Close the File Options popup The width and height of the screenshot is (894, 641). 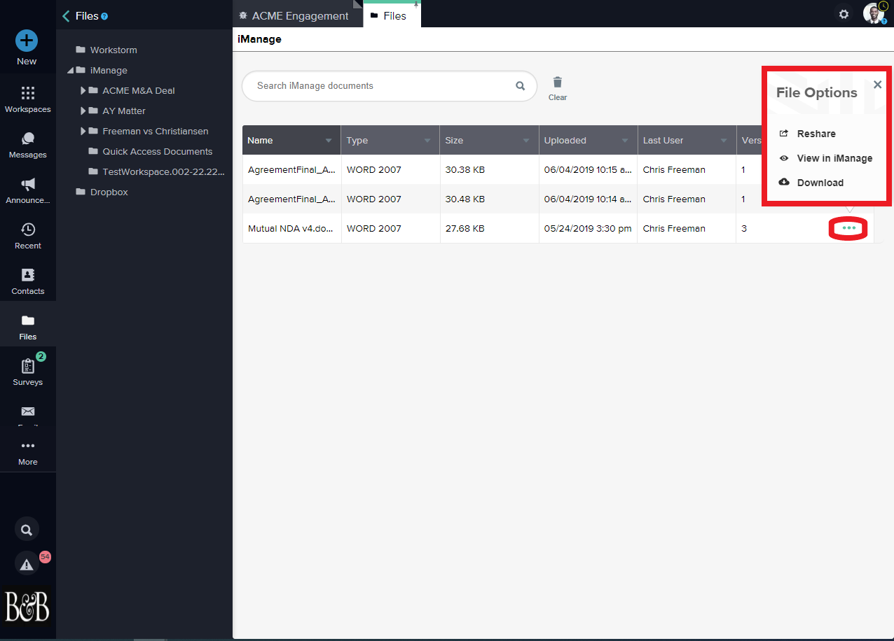click(877, 85)
